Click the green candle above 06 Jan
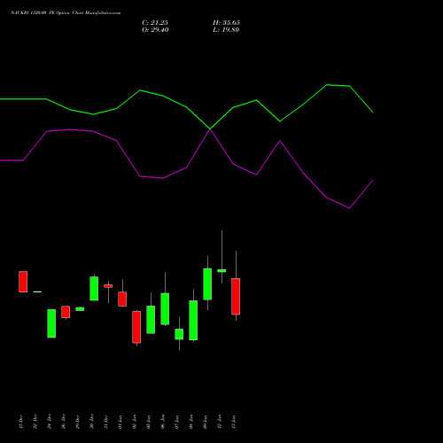The width and height of the screenshot is (443, 443). tap(165, 309)
